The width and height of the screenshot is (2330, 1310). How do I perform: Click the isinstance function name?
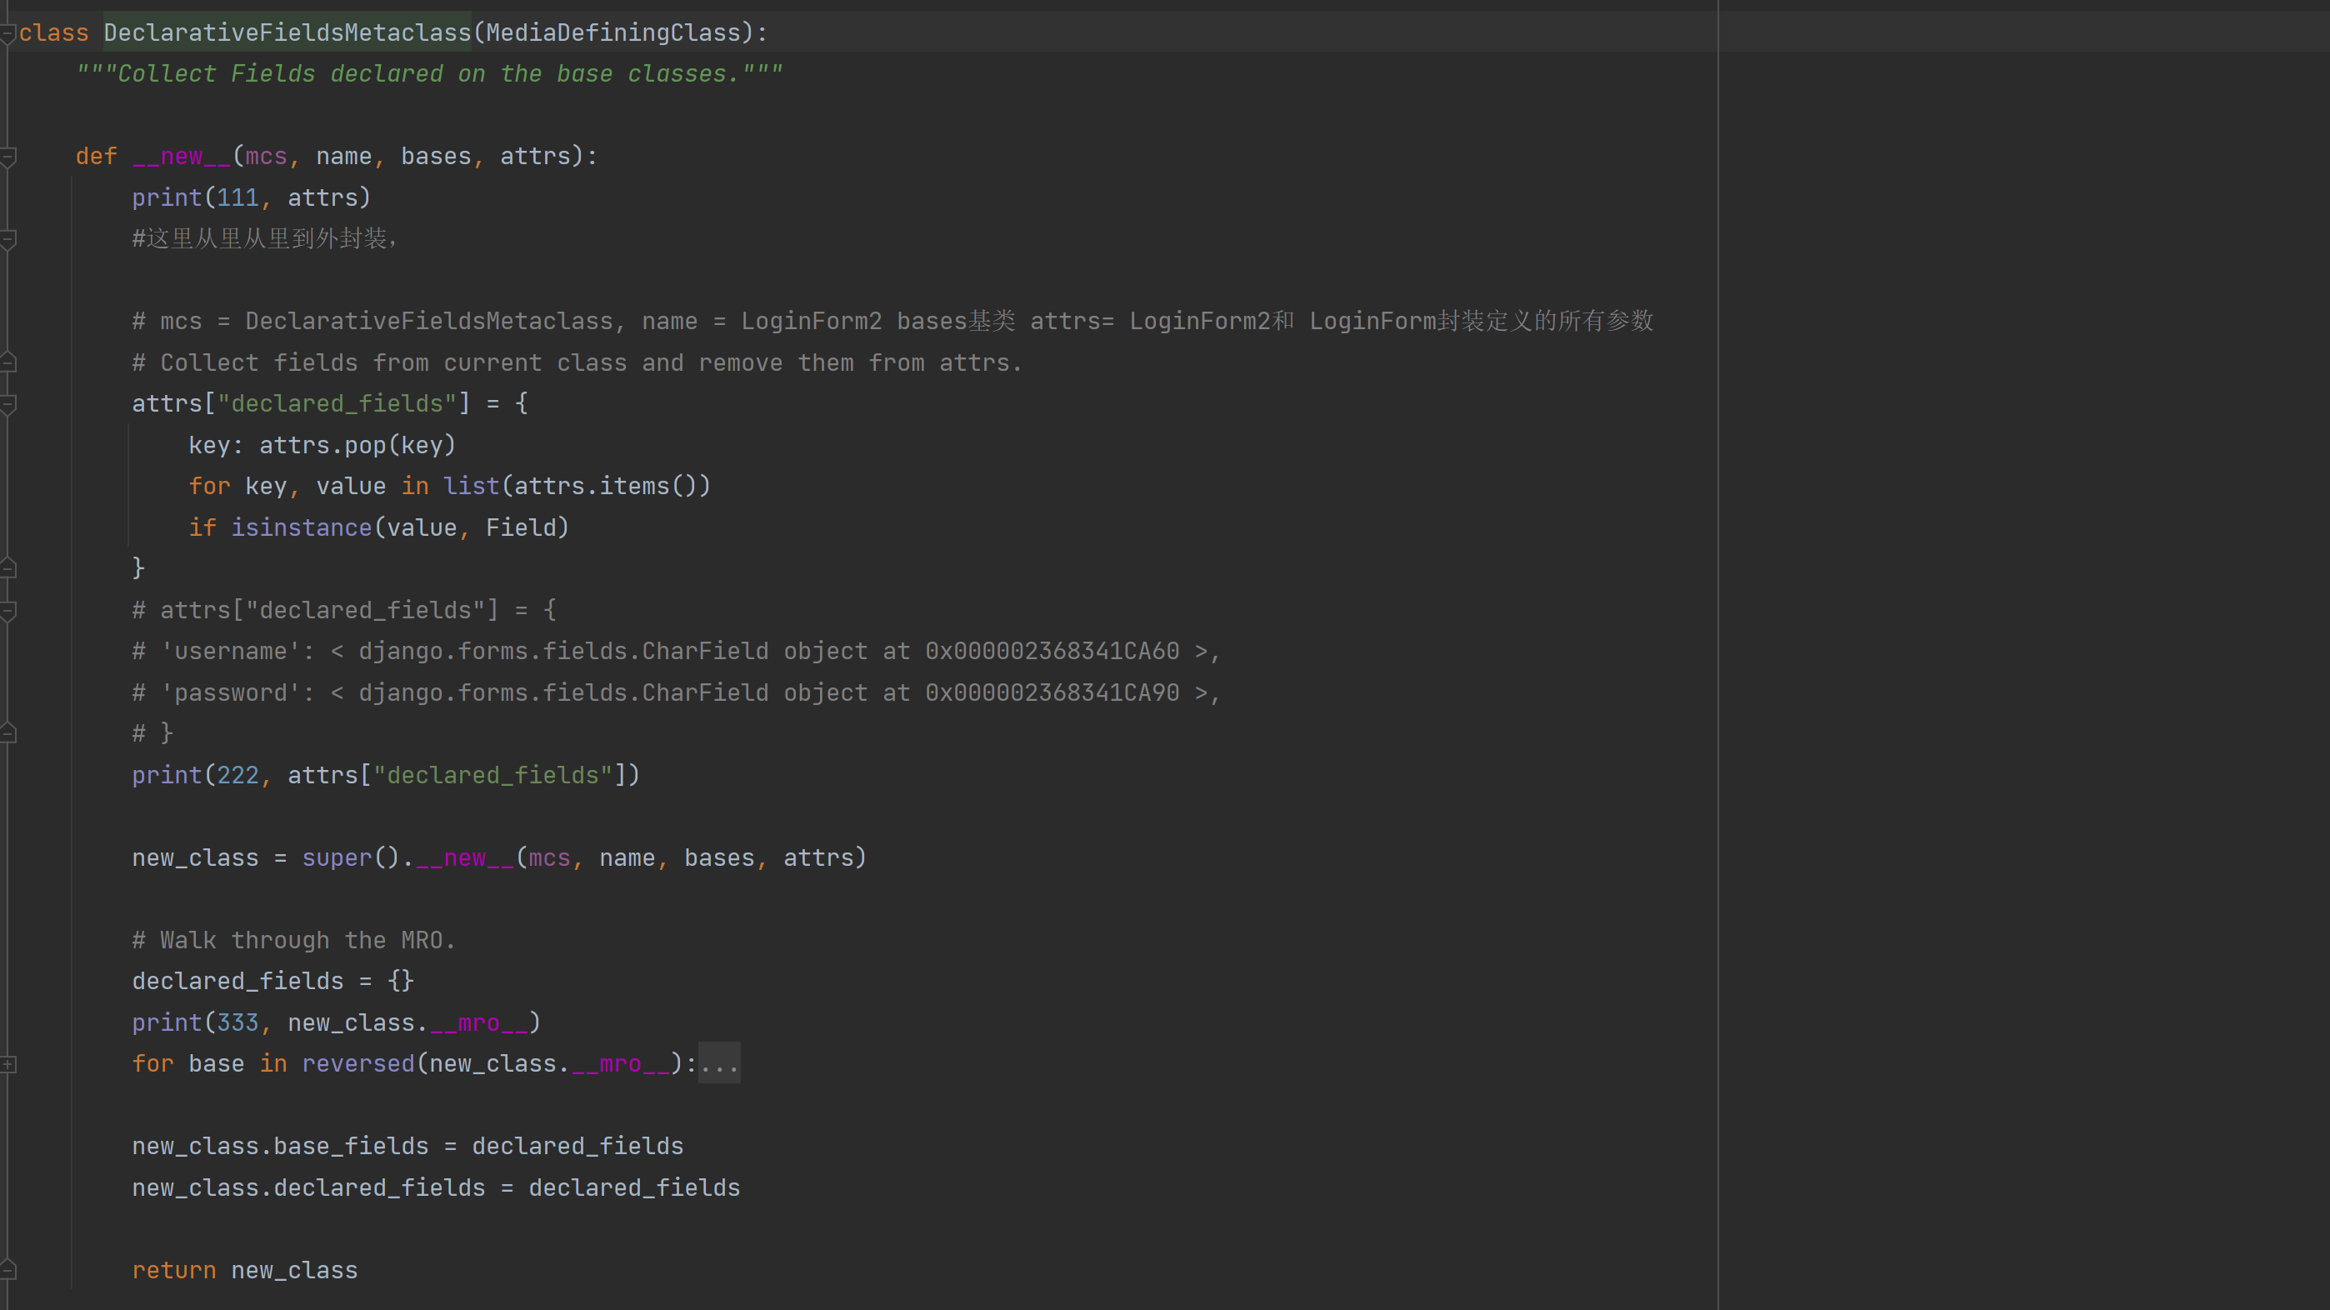[x=301, y=527]
